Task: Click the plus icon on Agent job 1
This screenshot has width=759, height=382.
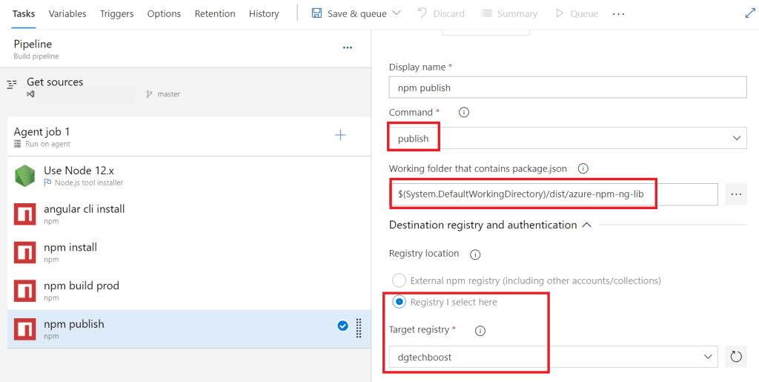Action: [x=340, y=135]
